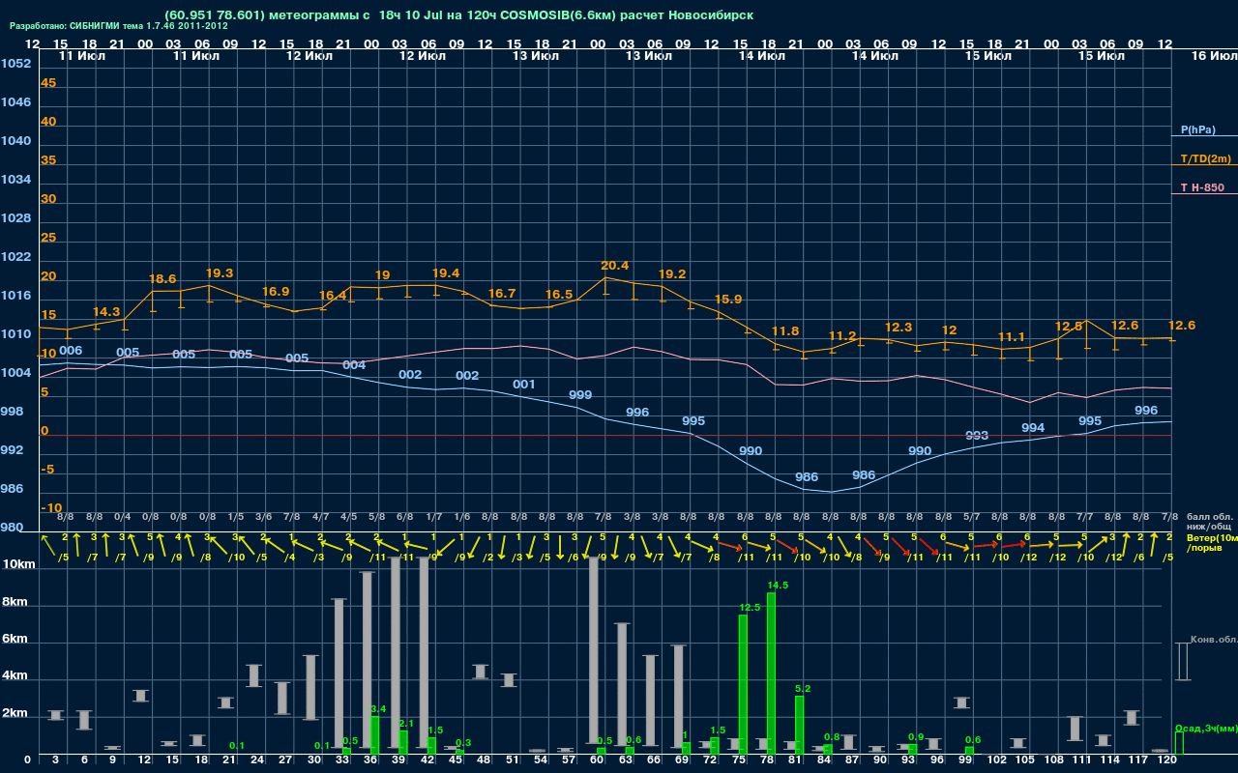This screenshot has width=1238, height=773.
Task: Click the 004 pressure label
Action: 354,365
